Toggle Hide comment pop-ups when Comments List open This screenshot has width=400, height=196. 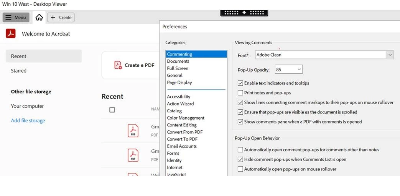click(240, 159)
